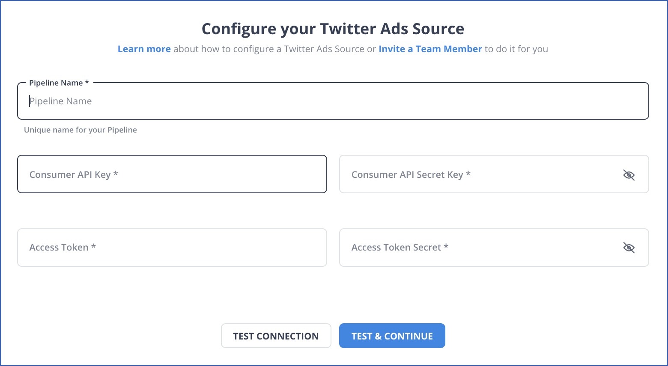Select the Consumer API Key input
668x366 pixels.
[x=171, y=174]
